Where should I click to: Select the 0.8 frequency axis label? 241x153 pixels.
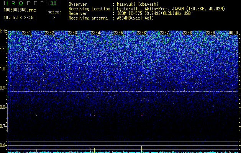(x=3, y=107)
